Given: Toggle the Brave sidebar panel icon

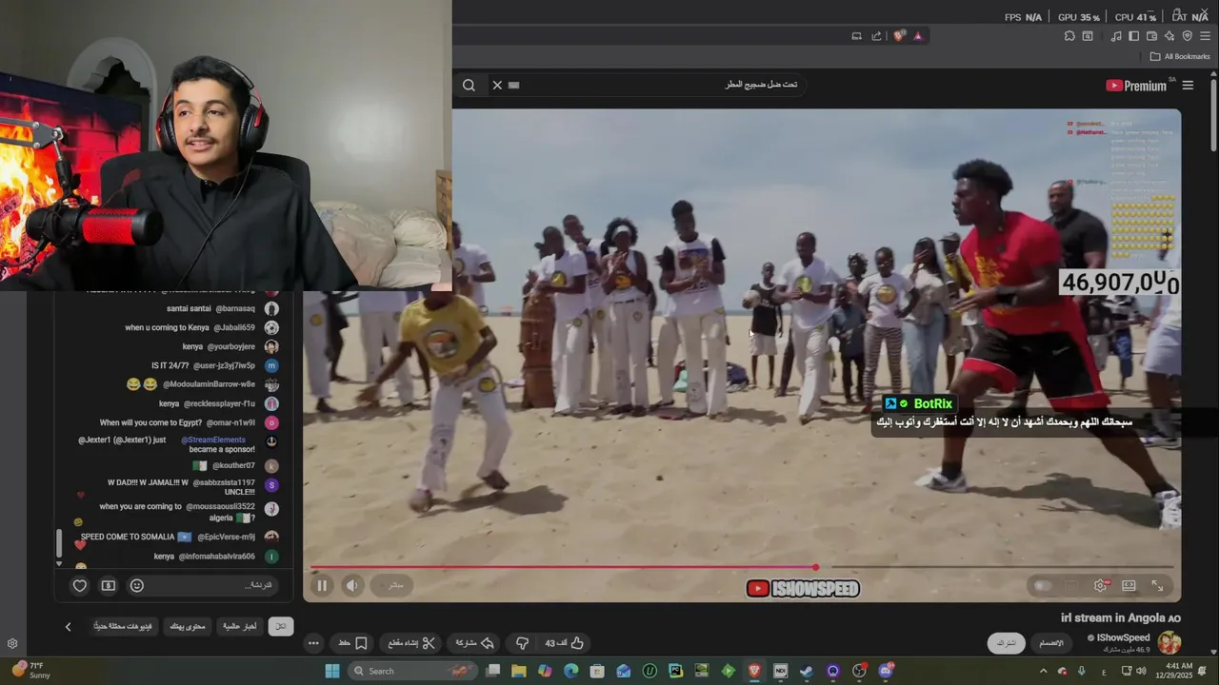Looking at the screenshot, I should tap(1133, 36).
